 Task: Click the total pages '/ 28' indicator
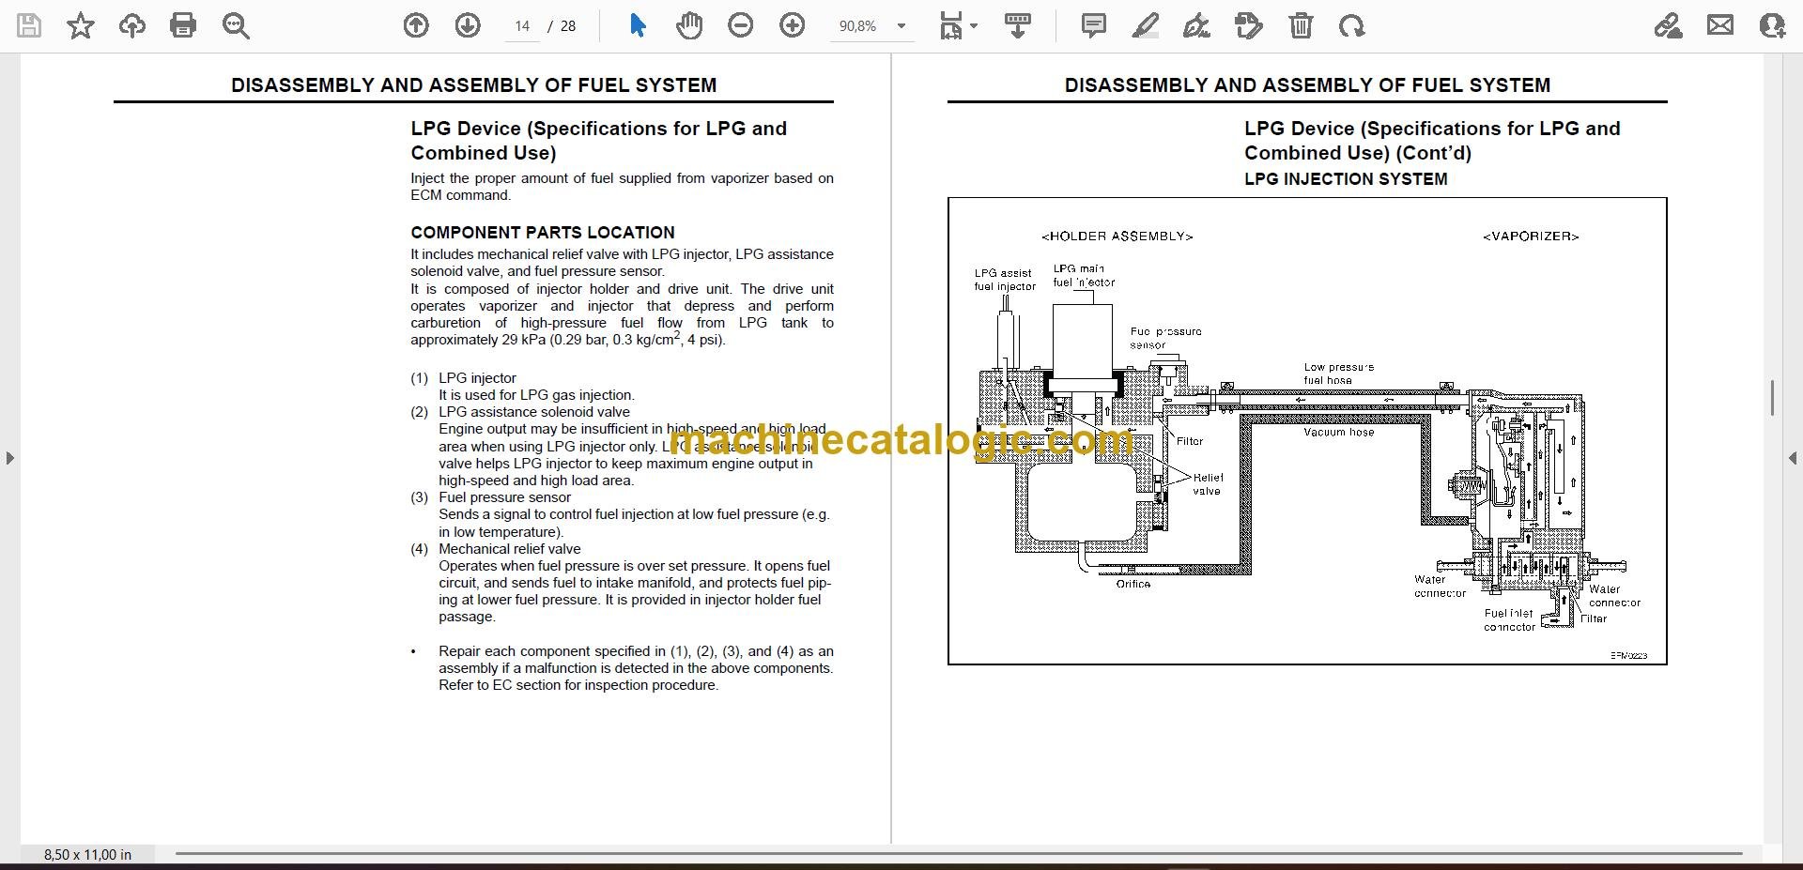562,26
